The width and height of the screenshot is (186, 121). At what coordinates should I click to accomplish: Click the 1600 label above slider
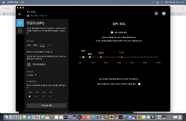(101, 53)
